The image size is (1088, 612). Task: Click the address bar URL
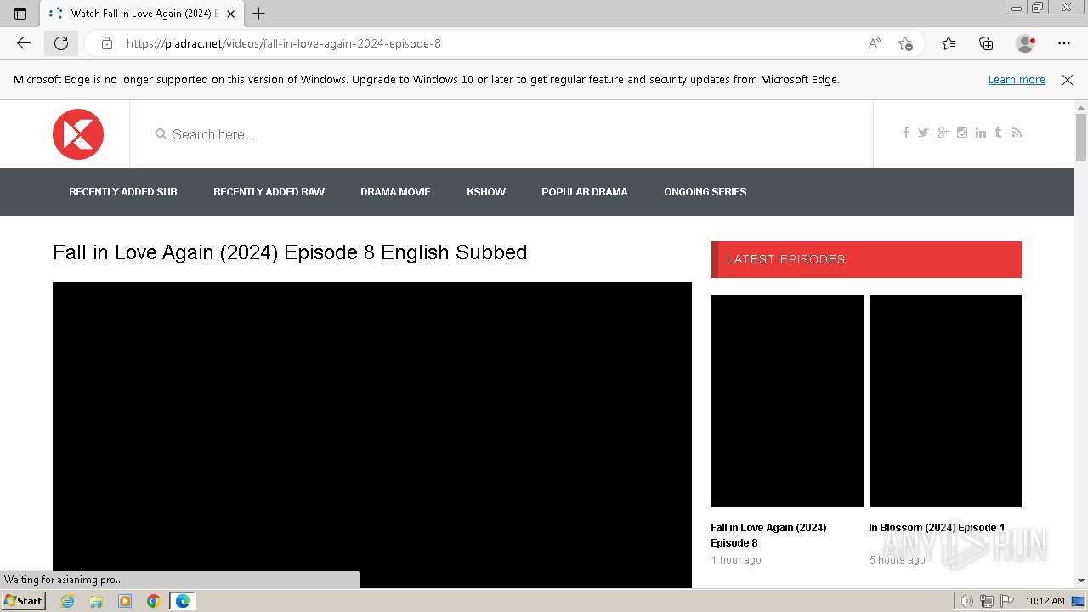[x=284, y=43]
